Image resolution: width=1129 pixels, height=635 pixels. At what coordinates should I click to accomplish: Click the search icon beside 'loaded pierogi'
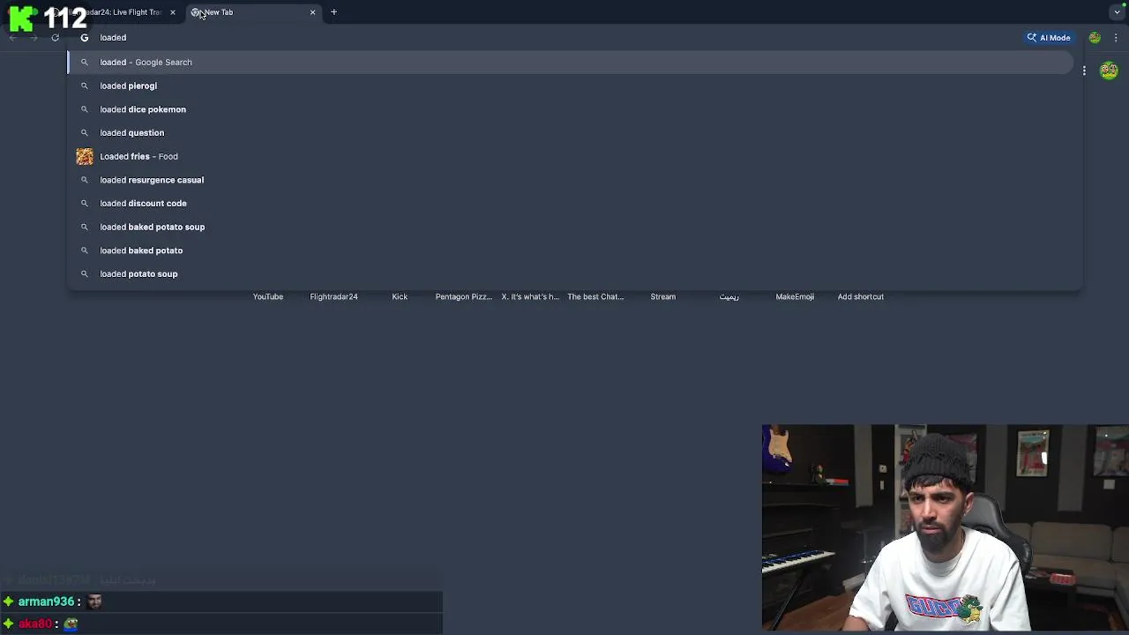(85, 86)
